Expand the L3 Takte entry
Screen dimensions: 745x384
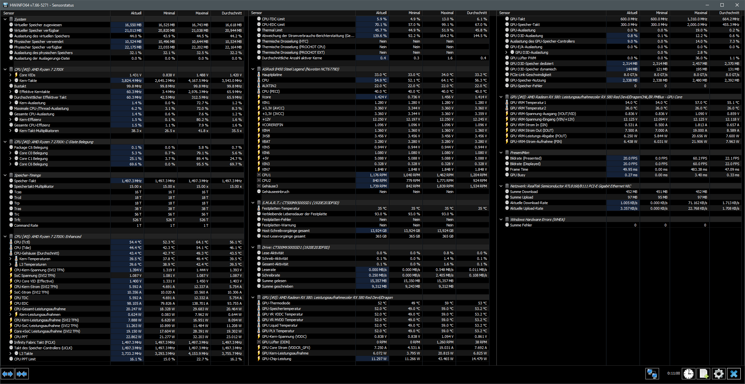(x=10, y=353)
